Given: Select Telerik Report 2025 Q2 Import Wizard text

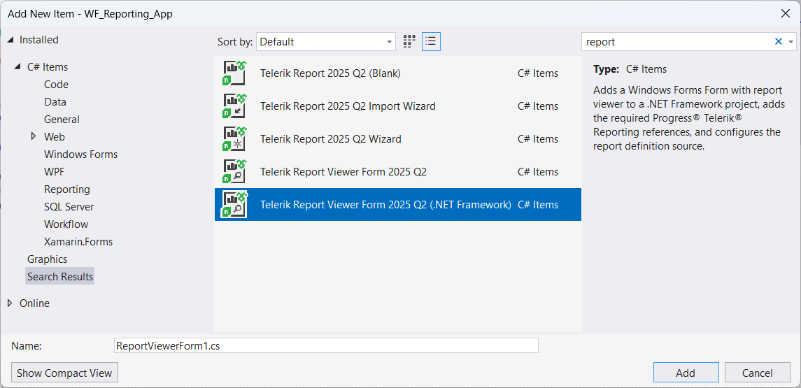Looking at the screenshot, I should point(348,106).
